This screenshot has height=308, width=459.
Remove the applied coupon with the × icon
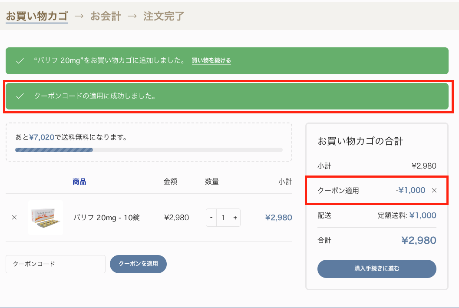[434, 190]
